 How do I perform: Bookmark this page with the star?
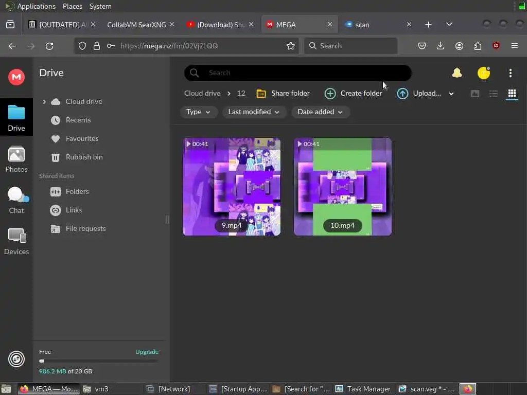point(291,46)
